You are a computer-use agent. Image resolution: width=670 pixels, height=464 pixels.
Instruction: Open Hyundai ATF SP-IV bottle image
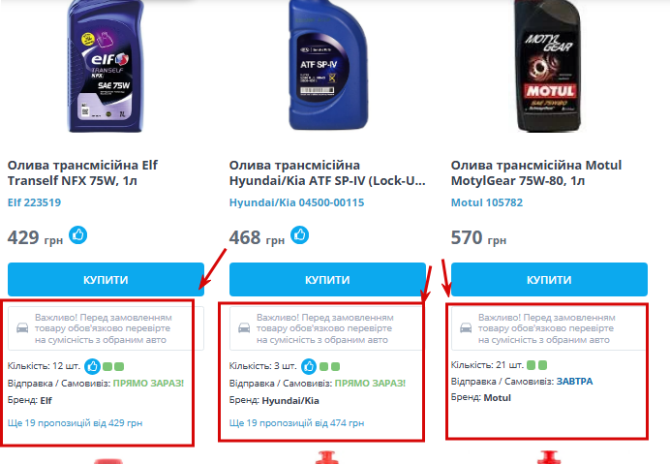click(x=328, y=64)
